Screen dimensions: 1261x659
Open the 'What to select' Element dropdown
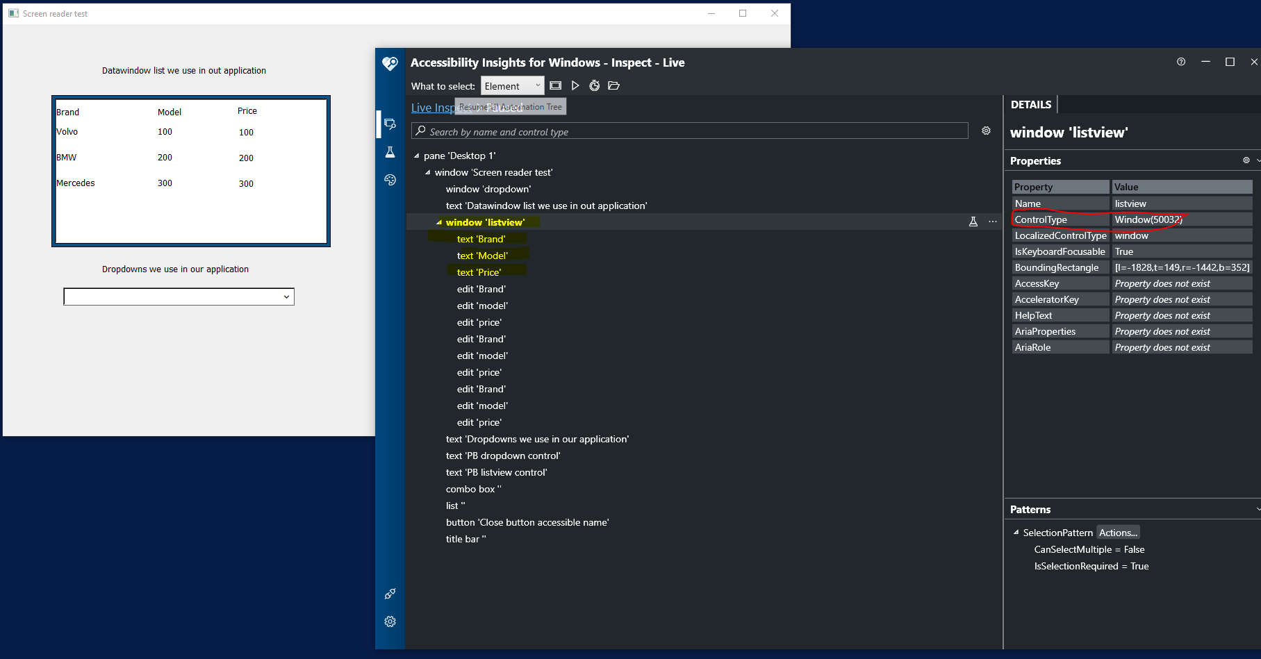[512, 86]
